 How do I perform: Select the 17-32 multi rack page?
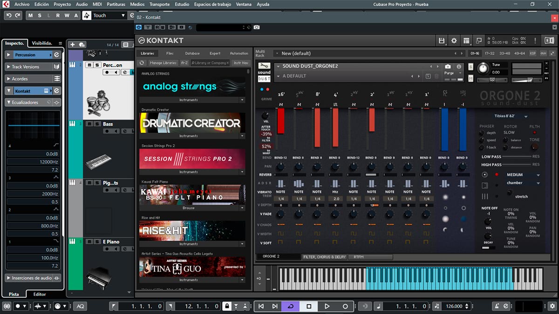(x=490, y=53)
